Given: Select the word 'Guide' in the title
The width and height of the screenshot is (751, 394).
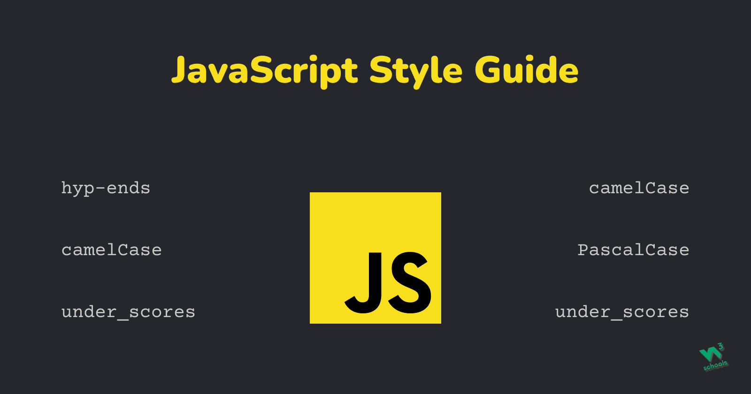Looking at the screenshot, I should 526,70.
